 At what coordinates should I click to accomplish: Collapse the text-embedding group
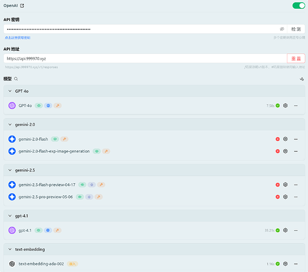point(10,249)
